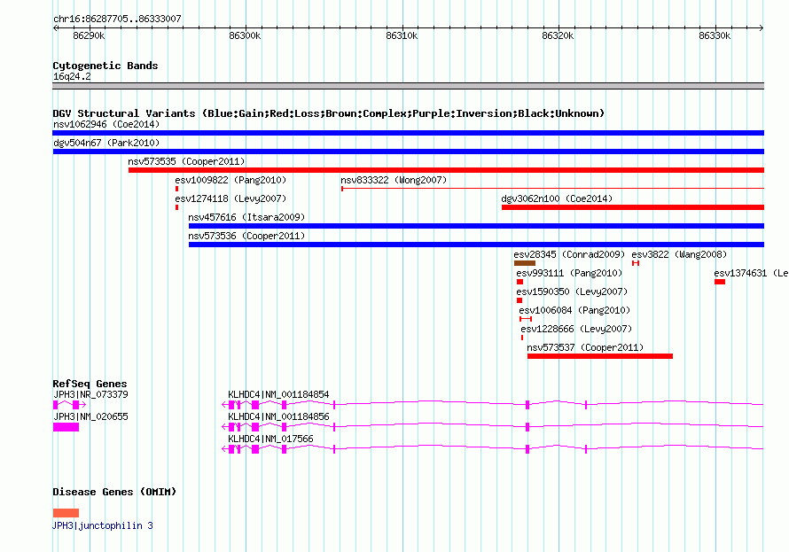789x552 pixels.
Task: Click the 86300k ruler position label
Action: [x=245, y=35]
